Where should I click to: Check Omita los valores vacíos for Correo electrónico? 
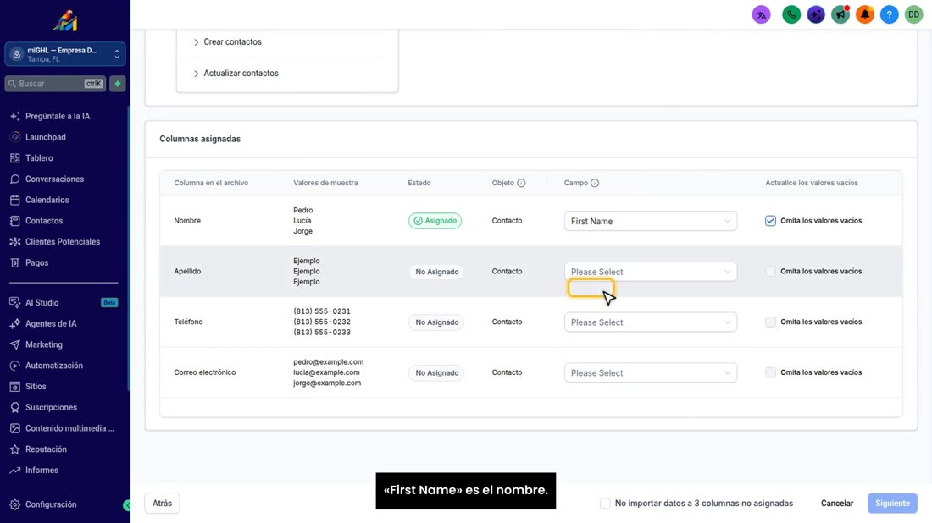pos(770,372)
